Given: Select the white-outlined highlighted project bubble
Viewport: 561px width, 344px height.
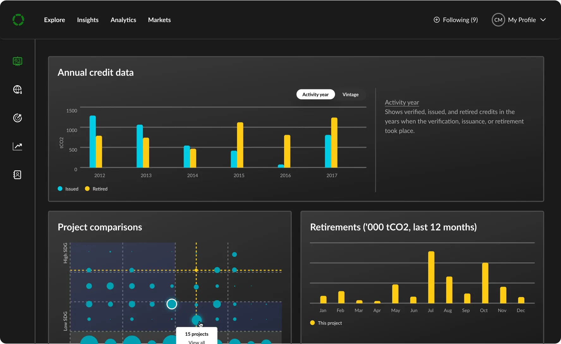Looking at the screenshot, I should pos(172,304).
